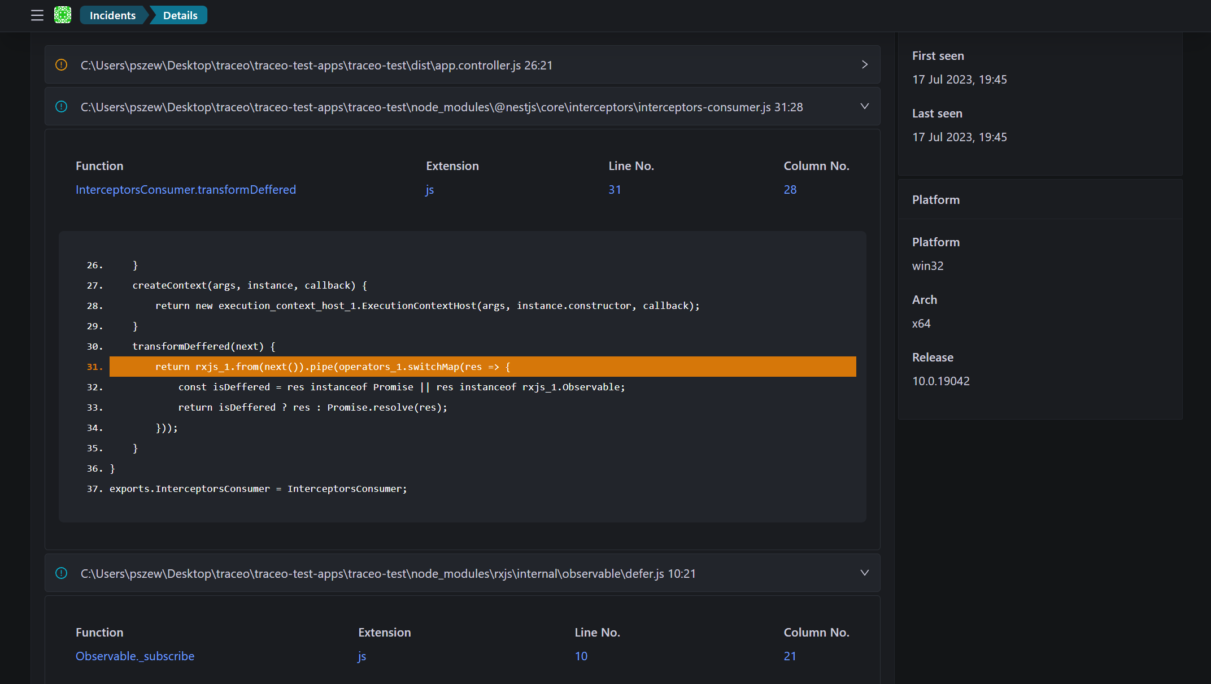This screenshot has height=684, width=1211.
Task: Open the hamburger menu
Action: point(37,15)
